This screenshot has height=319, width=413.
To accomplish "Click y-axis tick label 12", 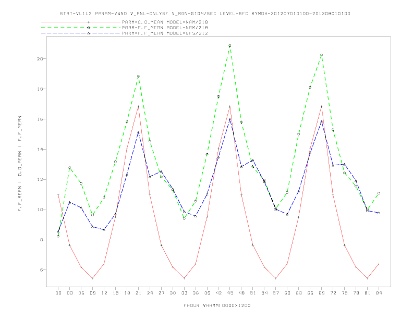I will [40, 180].
